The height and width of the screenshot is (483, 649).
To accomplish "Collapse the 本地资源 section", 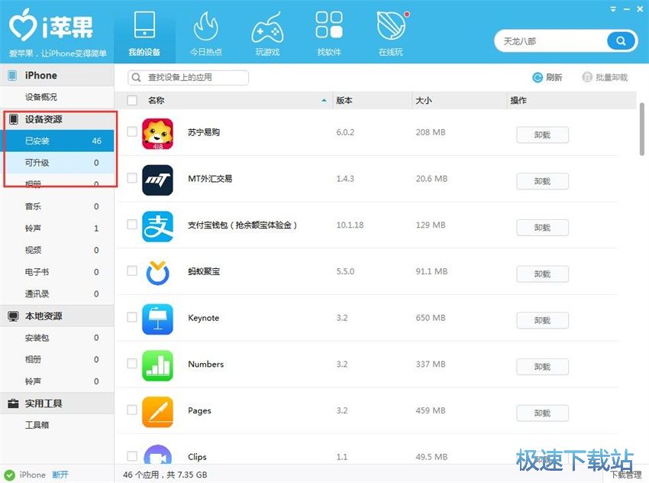I will point(57,316).
